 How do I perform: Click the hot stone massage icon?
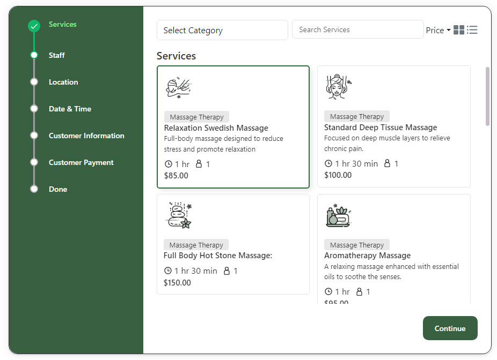(x=179, y=215)
